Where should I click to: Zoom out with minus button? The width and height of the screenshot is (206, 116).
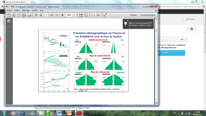click(x=57, y=15)
